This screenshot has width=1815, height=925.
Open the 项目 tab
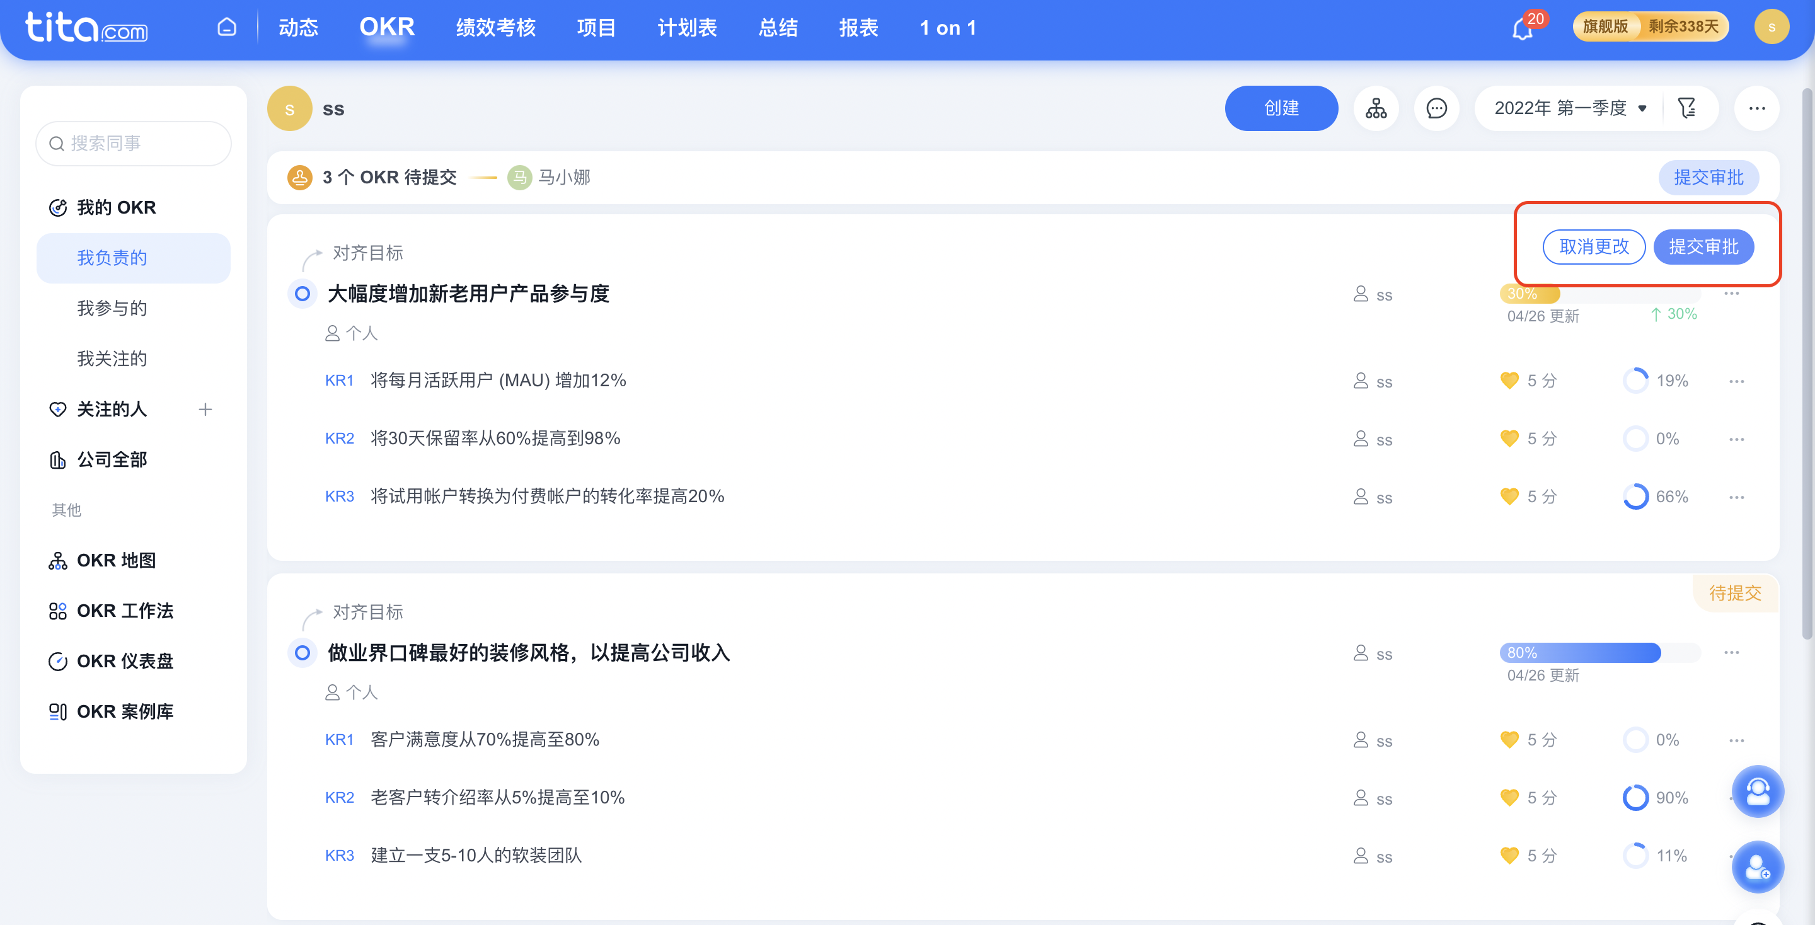pyautogui.click(x=596, y=28)
